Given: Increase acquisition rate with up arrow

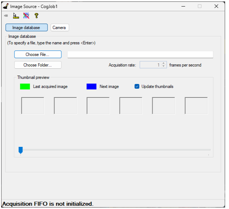Looking at the screenshot, I should (164, 63).
